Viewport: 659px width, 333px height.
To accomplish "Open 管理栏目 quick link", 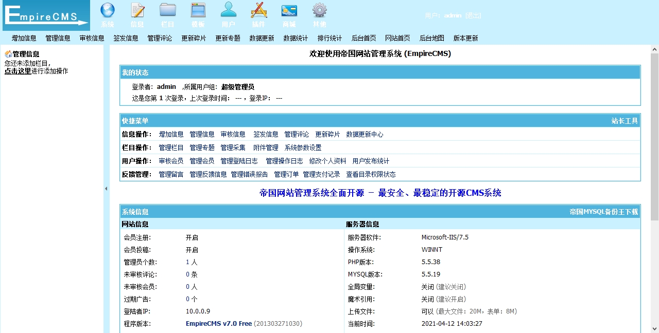I will tap(171, 147).
